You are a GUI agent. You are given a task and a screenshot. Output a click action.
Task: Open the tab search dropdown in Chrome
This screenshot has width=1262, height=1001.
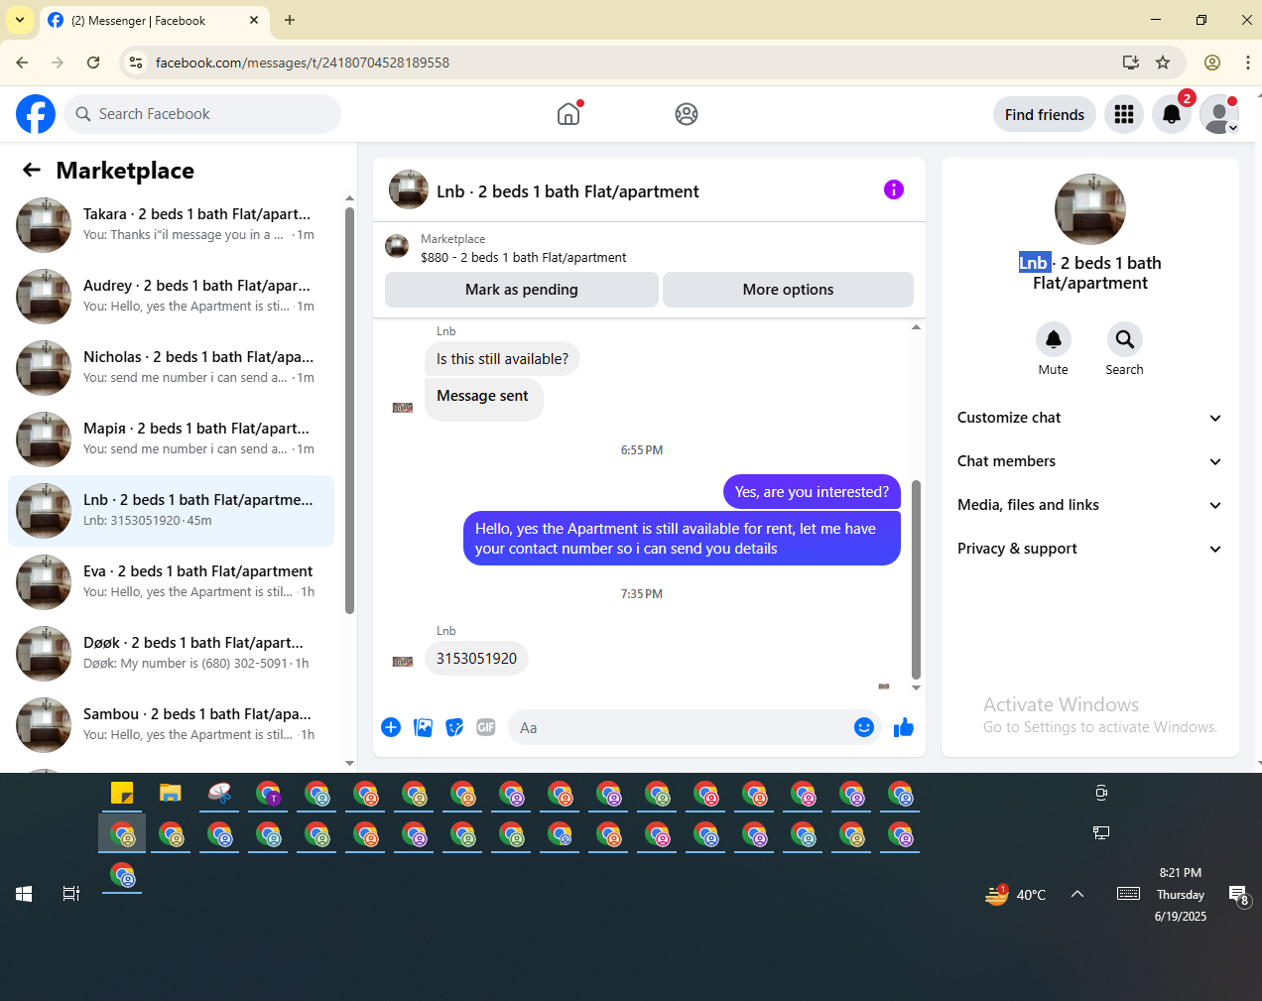point(19,20)
